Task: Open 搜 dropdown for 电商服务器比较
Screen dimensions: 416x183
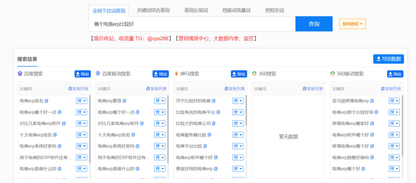Action: tap(238, 135)
